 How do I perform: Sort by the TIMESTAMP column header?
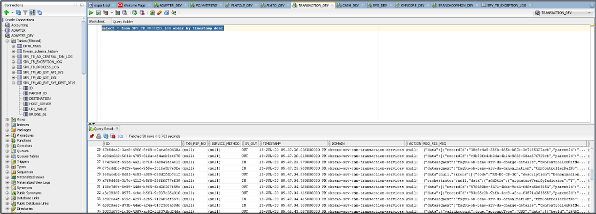tap(294, 144)
